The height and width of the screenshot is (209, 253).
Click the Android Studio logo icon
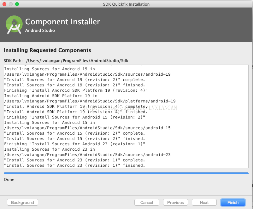click(14, 25)
